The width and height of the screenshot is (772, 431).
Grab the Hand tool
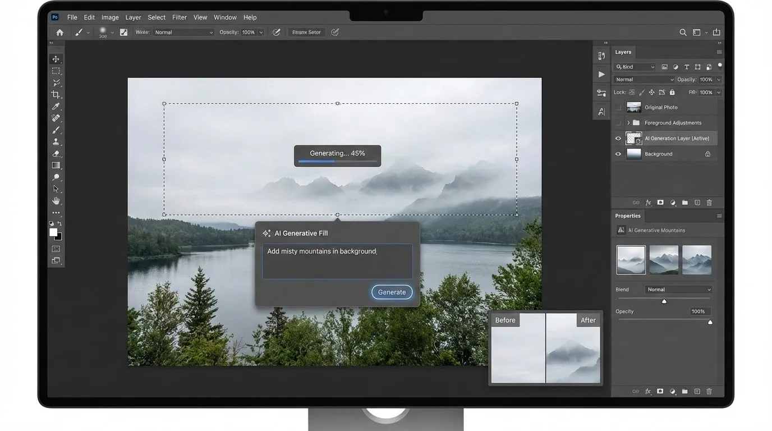coord(56,201)
